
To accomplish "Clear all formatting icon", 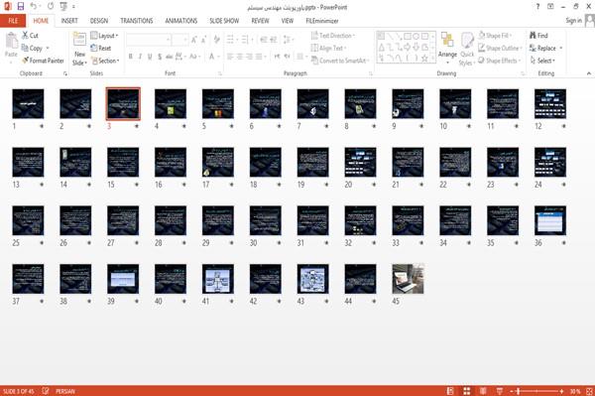I will [216, 39].
